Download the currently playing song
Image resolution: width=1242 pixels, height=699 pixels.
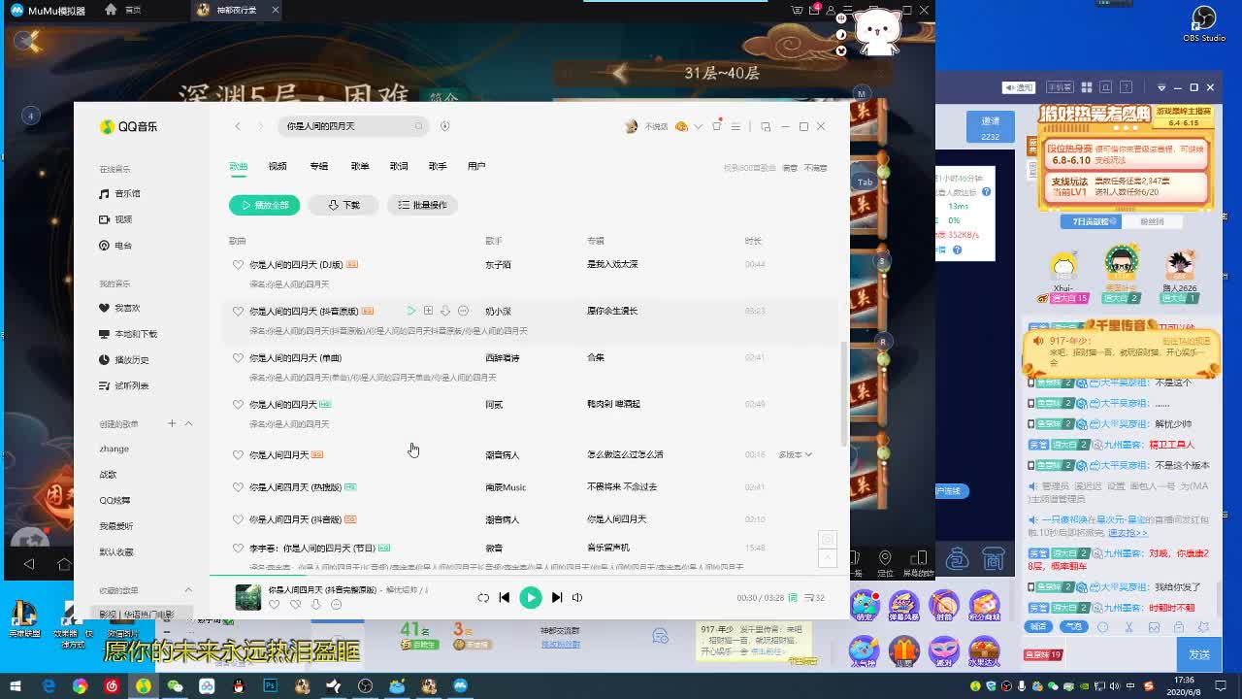[x=315, y=605]
